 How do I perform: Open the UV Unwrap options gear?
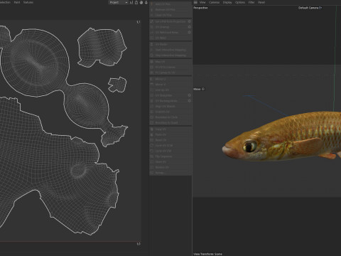point(189,27)
